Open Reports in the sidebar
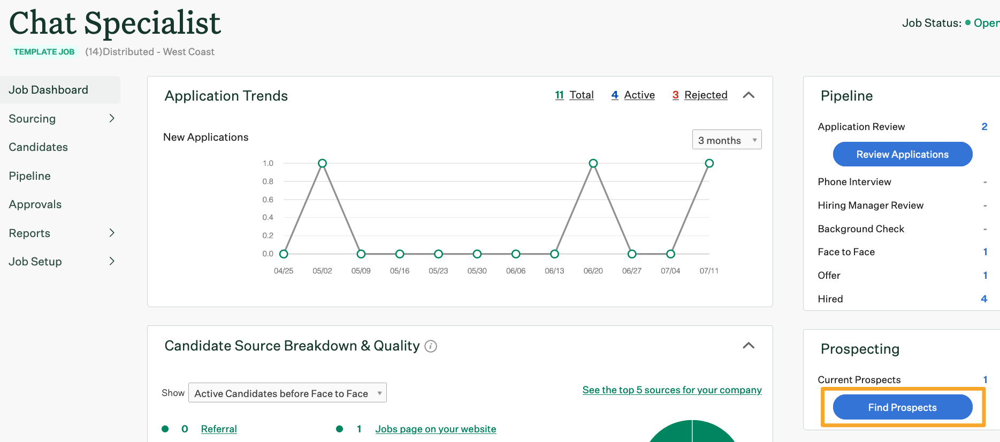 [x=29, y=233]
